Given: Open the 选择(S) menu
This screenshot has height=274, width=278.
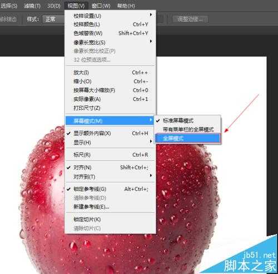Looking at the screenshot, I should [9, 6].
